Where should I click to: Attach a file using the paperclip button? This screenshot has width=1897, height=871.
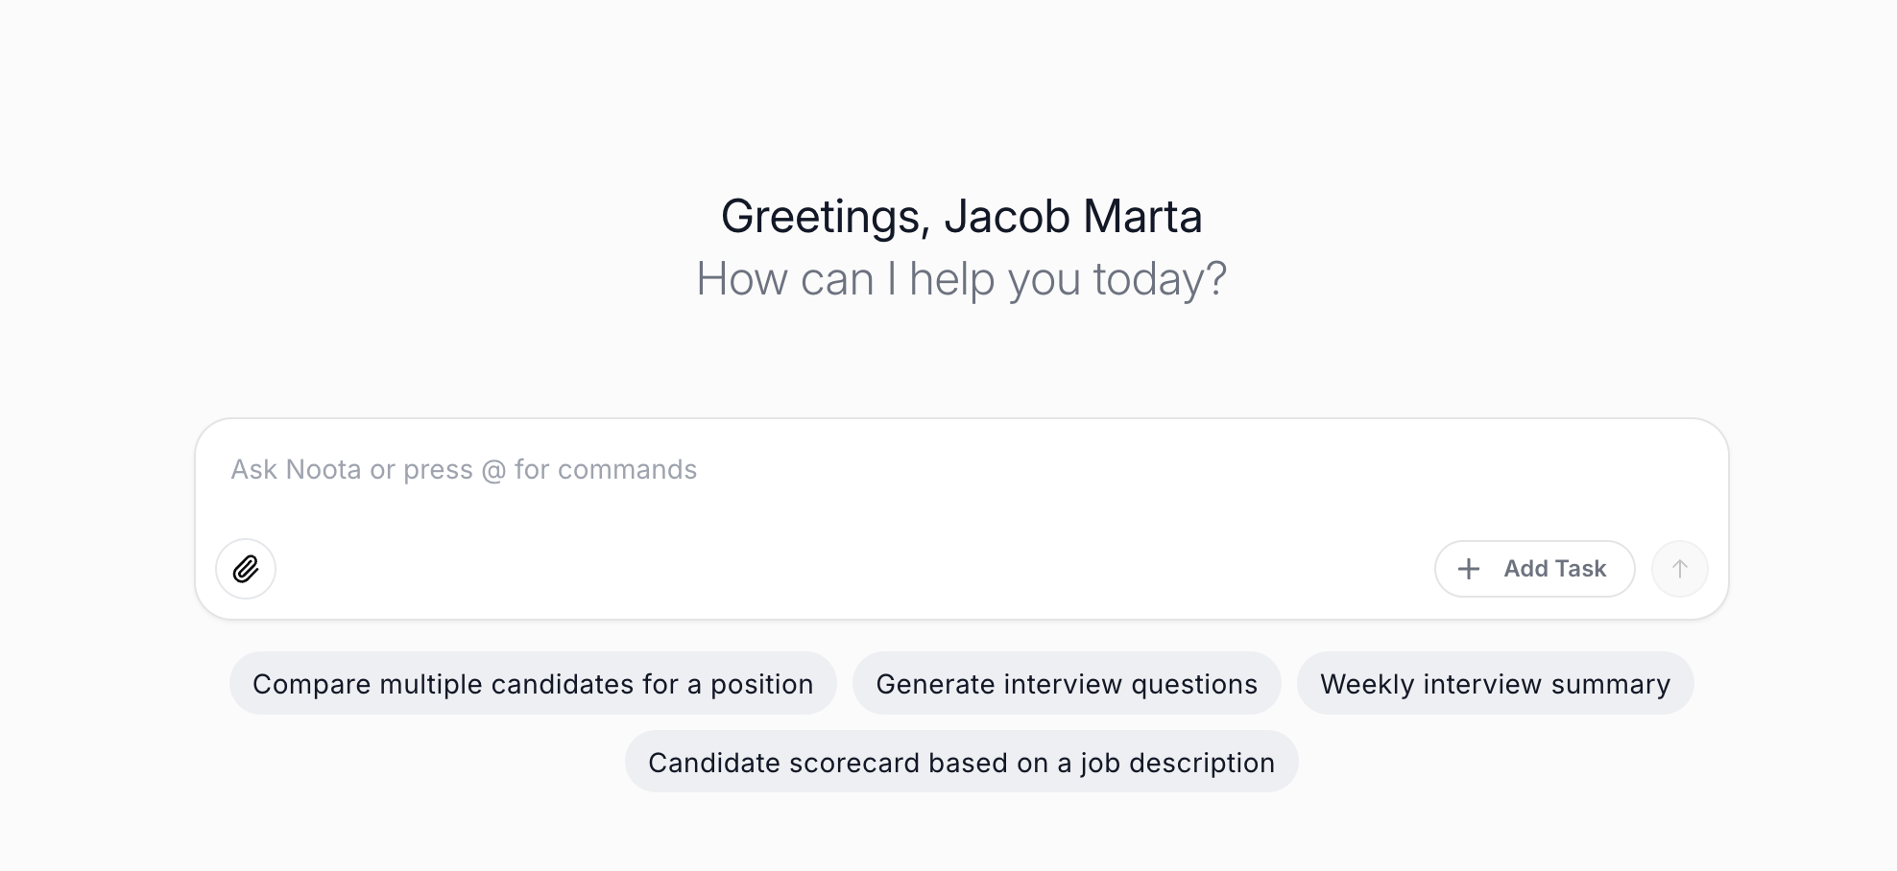pyautogui.click(x=246, y=569)
